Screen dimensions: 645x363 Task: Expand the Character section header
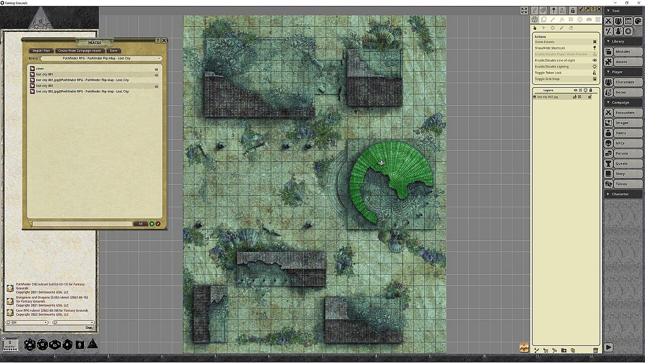tap(624, 194)
